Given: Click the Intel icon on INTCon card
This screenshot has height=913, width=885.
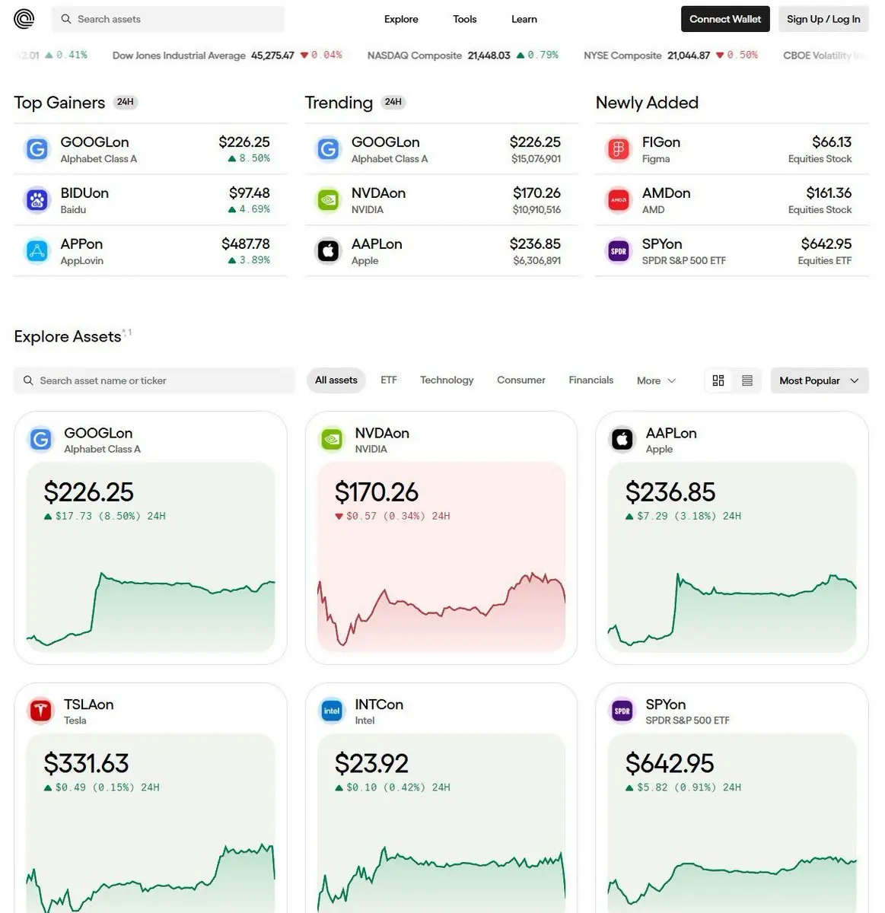Looking at the screenshot, I should point(332,711).
